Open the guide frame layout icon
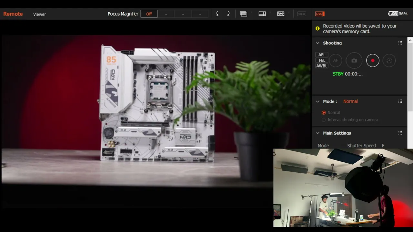The image size is (413, 232). [262, 14]
